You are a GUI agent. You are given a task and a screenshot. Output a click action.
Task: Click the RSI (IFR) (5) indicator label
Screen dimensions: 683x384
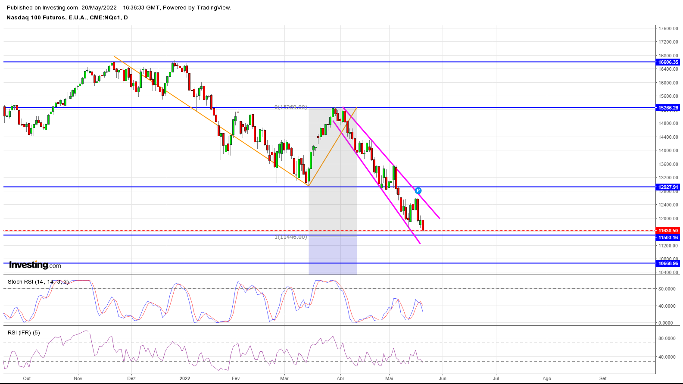point(24,333)
